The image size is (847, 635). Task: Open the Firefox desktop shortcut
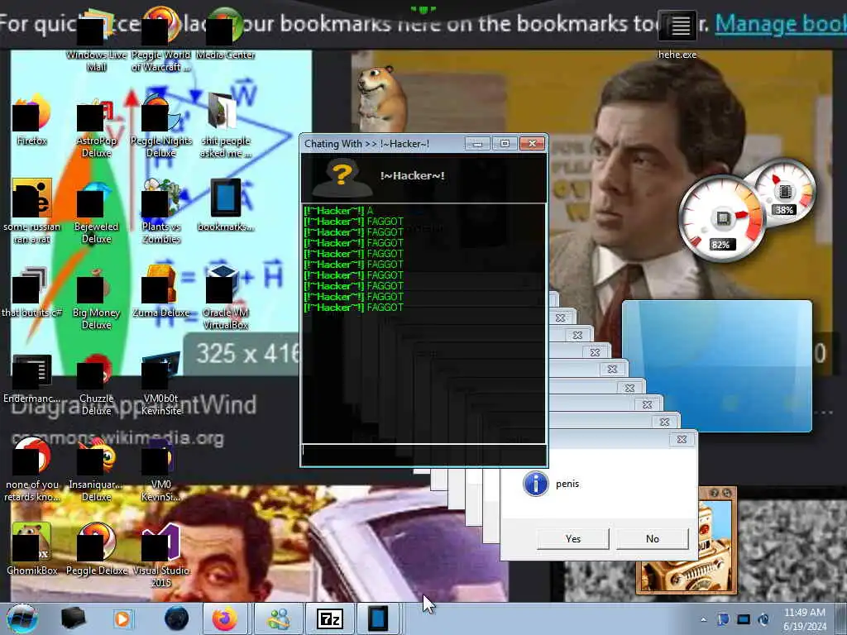(x=32, y=120)
